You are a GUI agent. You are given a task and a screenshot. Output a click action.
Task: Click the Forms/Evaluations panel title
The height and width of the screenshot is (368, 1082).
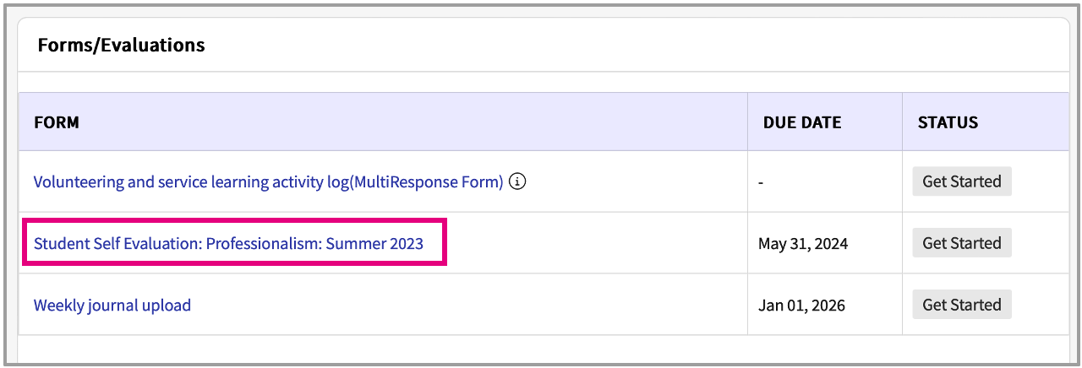tap(121, 45)
